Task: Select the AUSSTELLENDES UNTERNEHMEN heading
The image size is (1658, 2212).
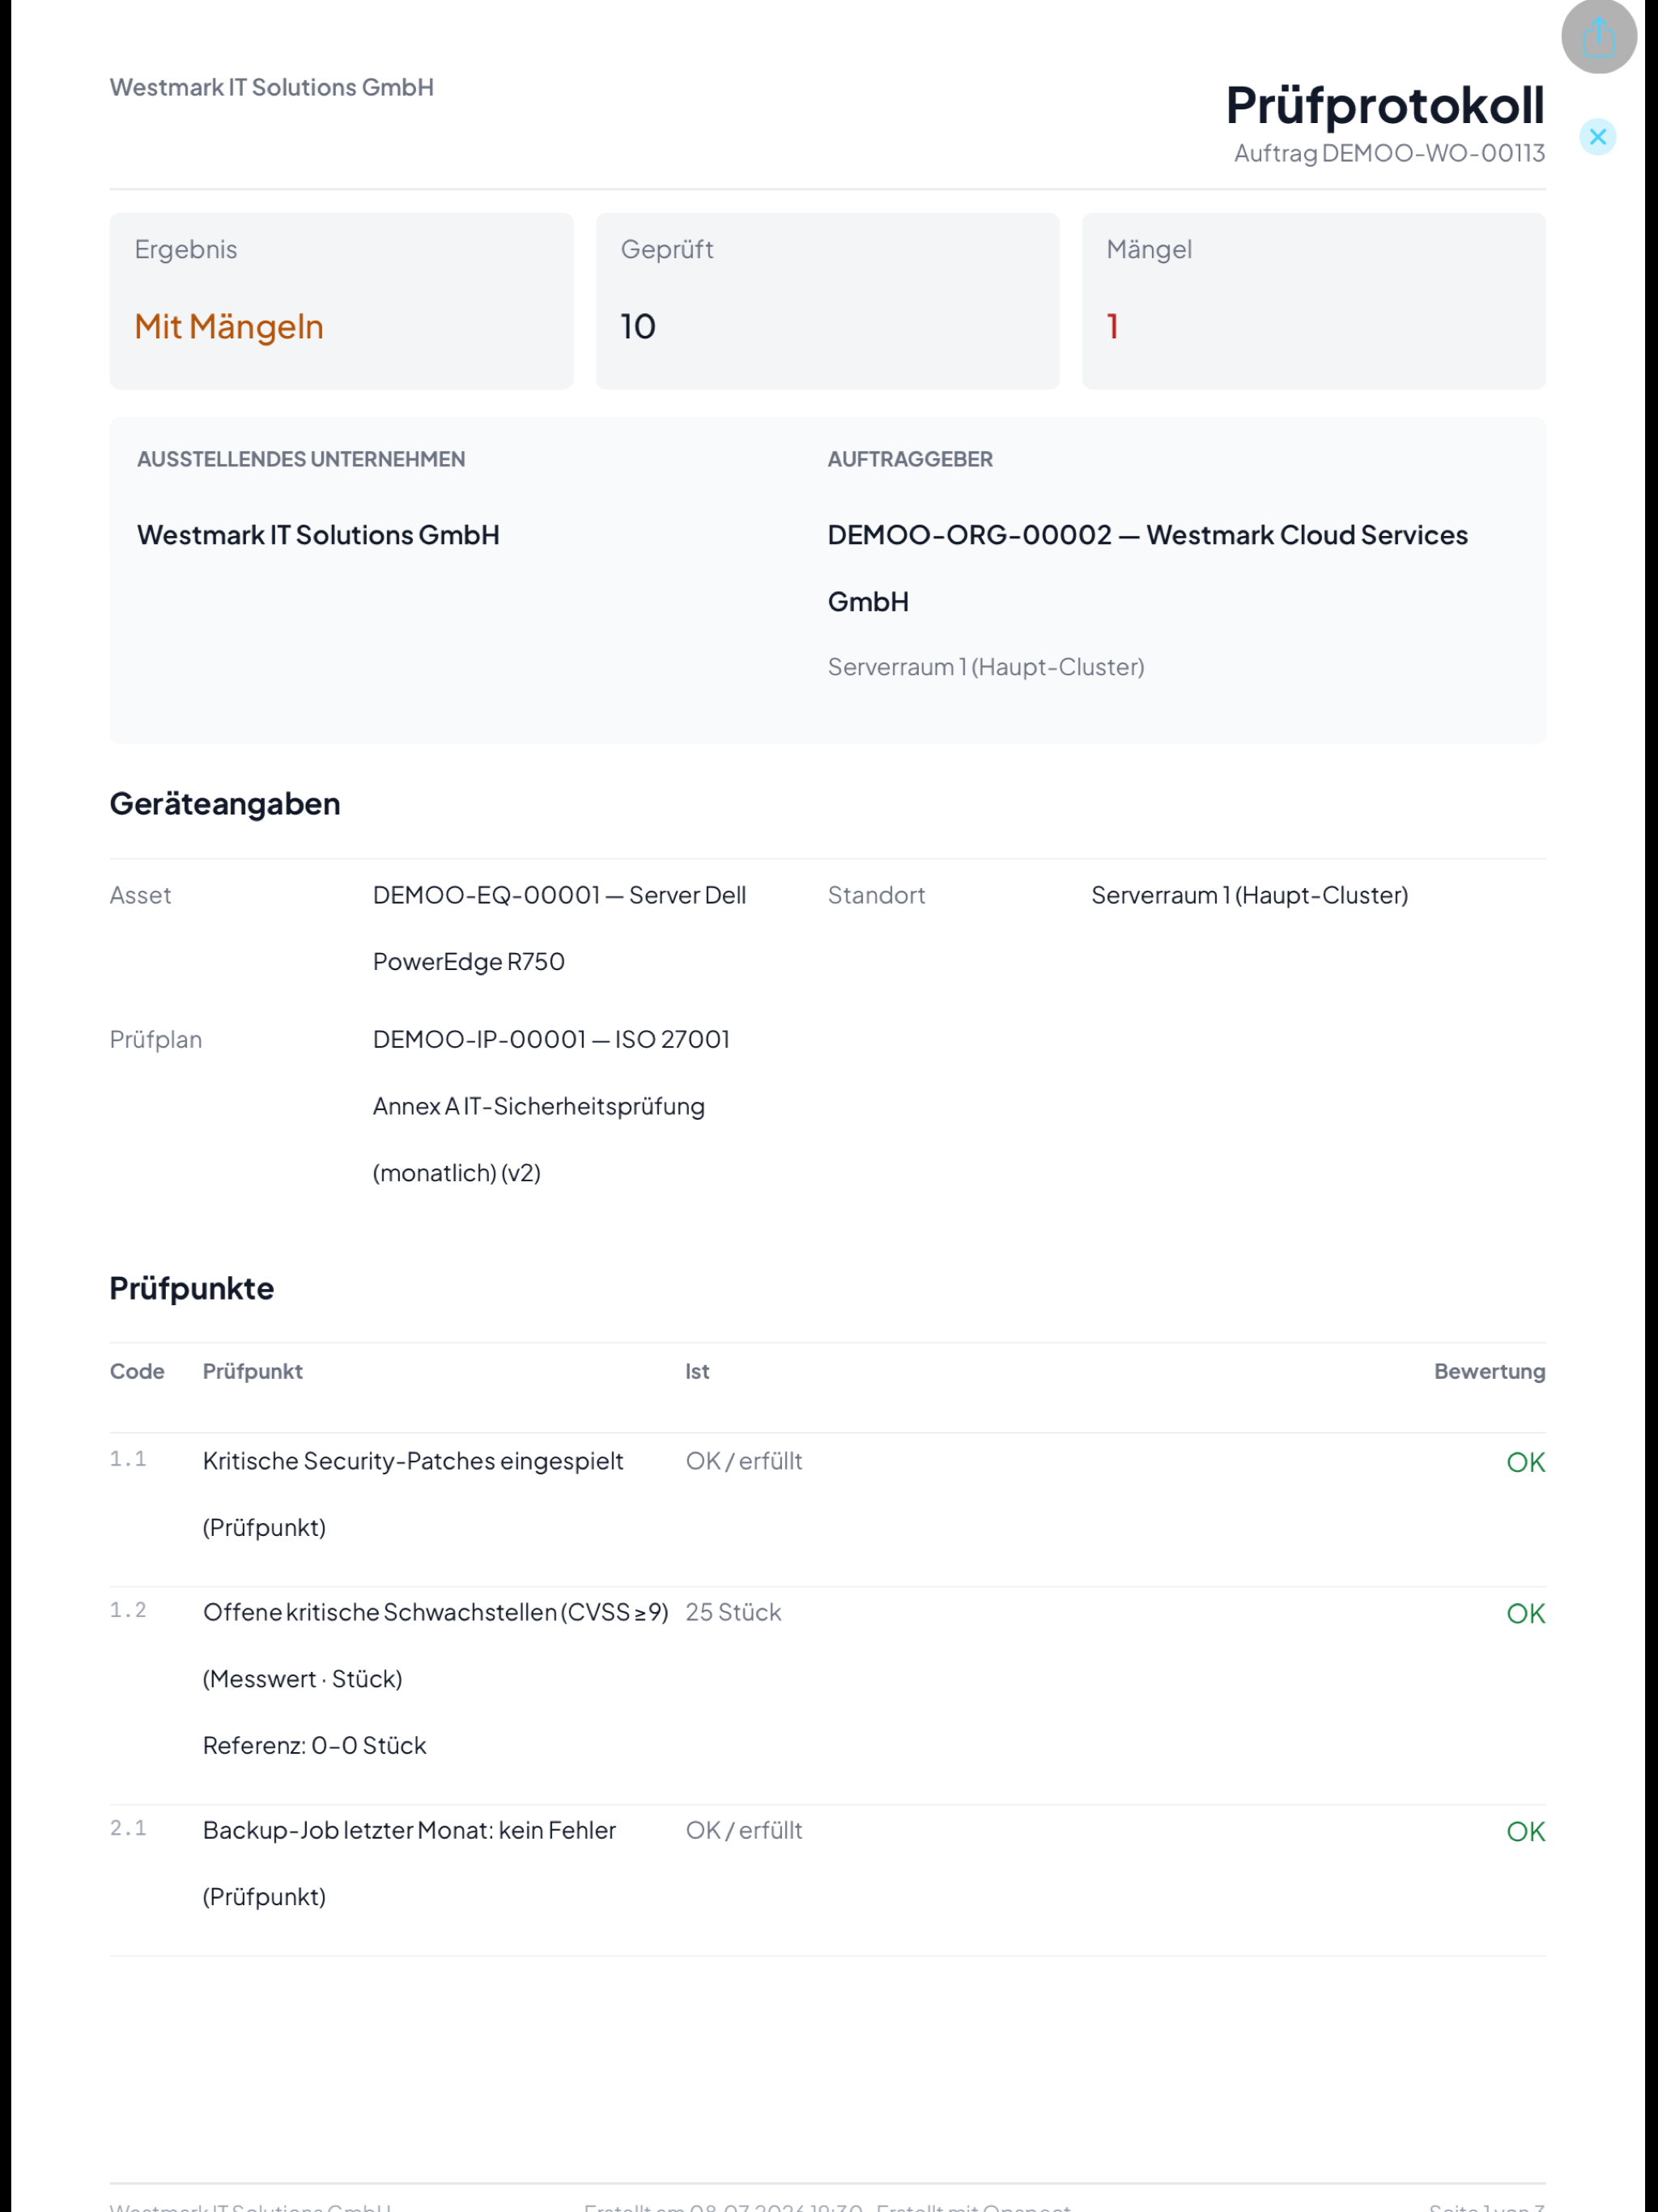Action: (301, 460)
